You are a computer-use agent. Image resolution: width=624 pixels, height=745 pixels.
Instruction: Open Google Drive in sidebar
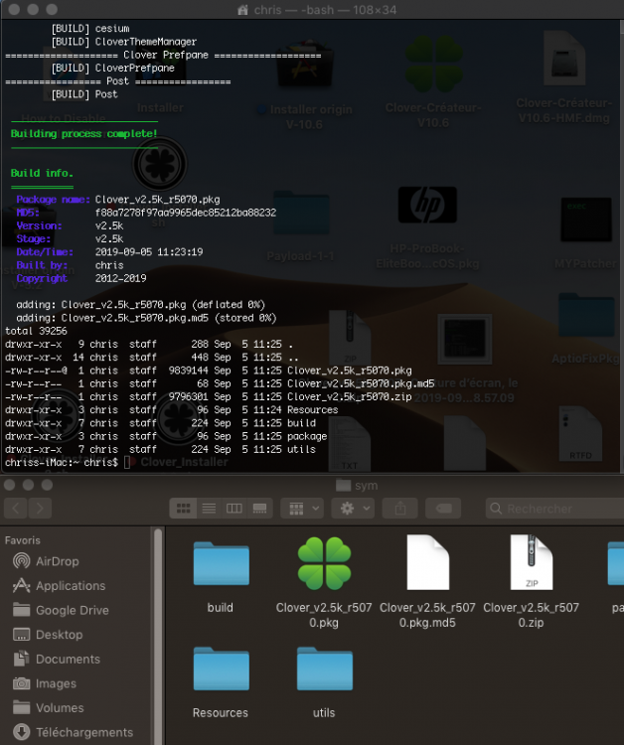61,610
